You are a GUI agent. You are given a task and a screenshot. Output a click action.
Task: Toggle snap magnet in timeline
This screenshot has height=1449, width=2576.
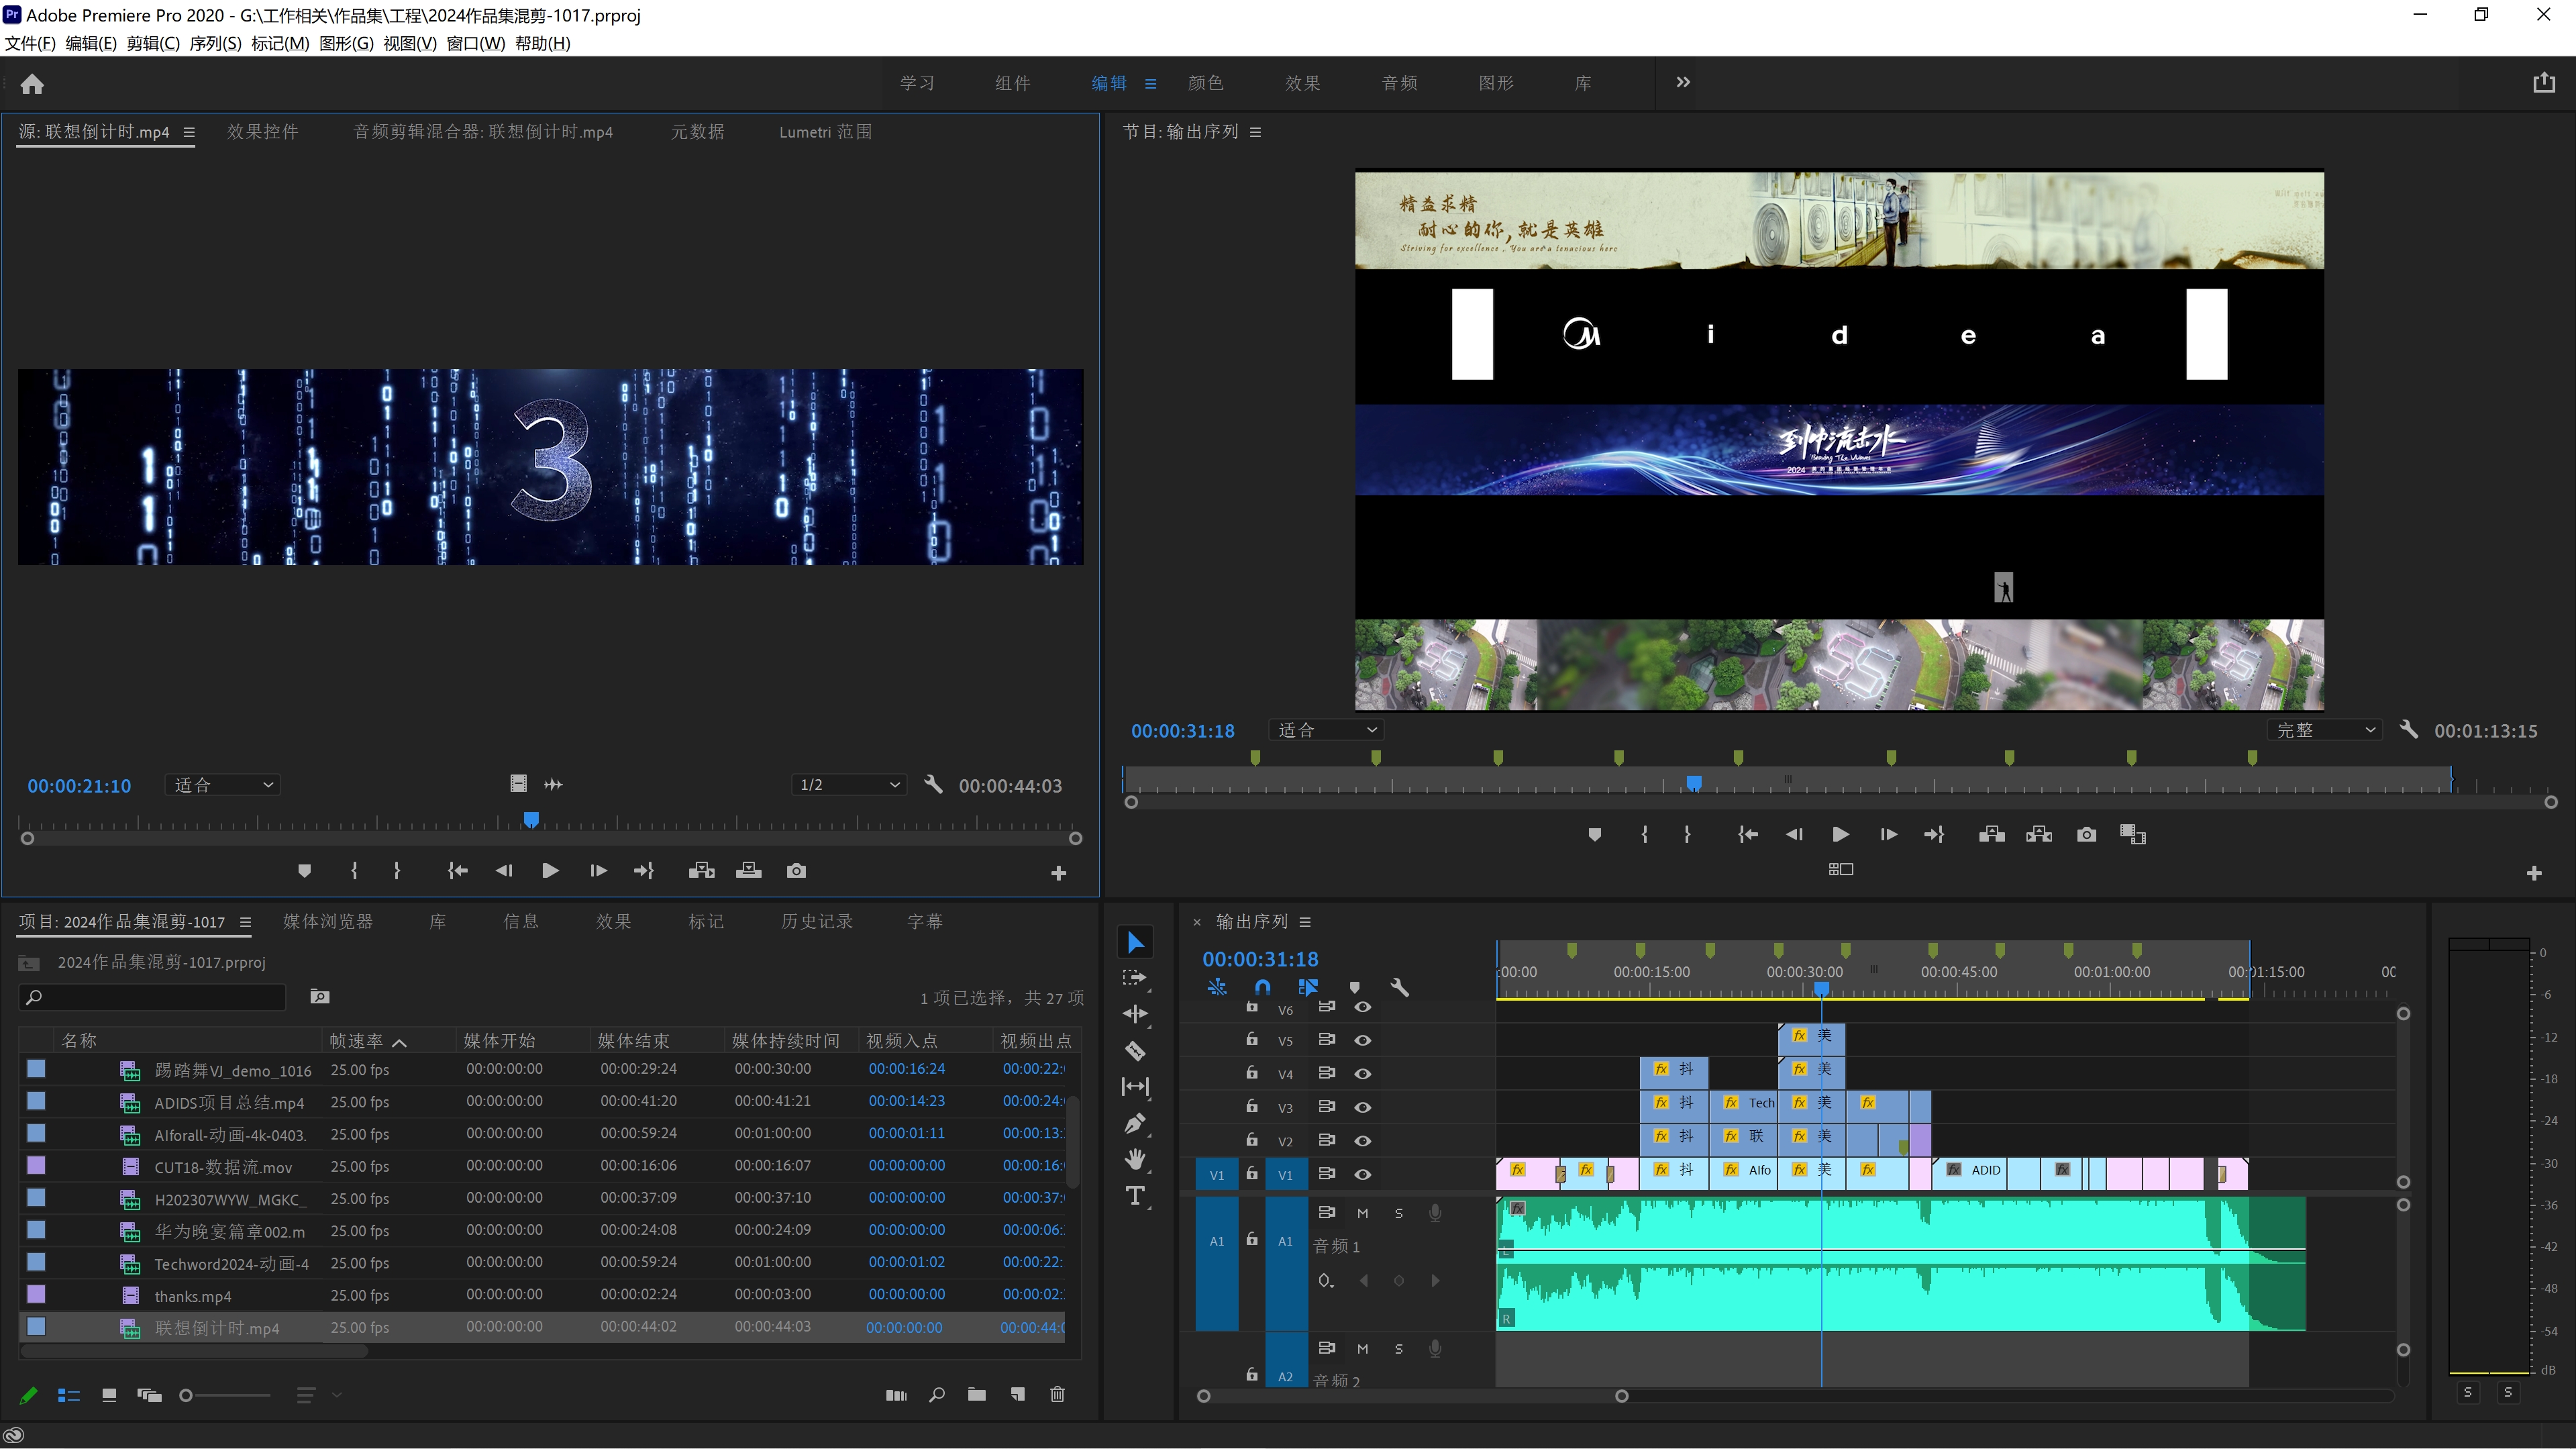point(1262,988)
